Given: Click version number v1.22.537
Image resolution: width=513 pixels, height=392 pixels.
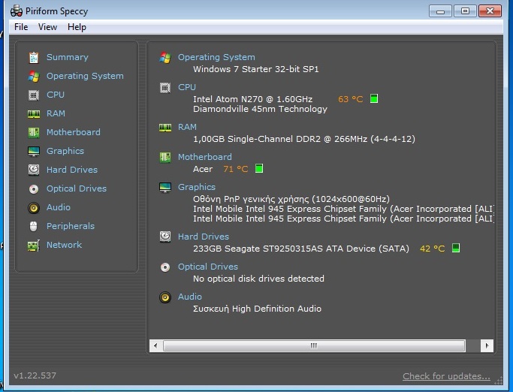Looking at the screenshot, I should click(x=35, y=375).
